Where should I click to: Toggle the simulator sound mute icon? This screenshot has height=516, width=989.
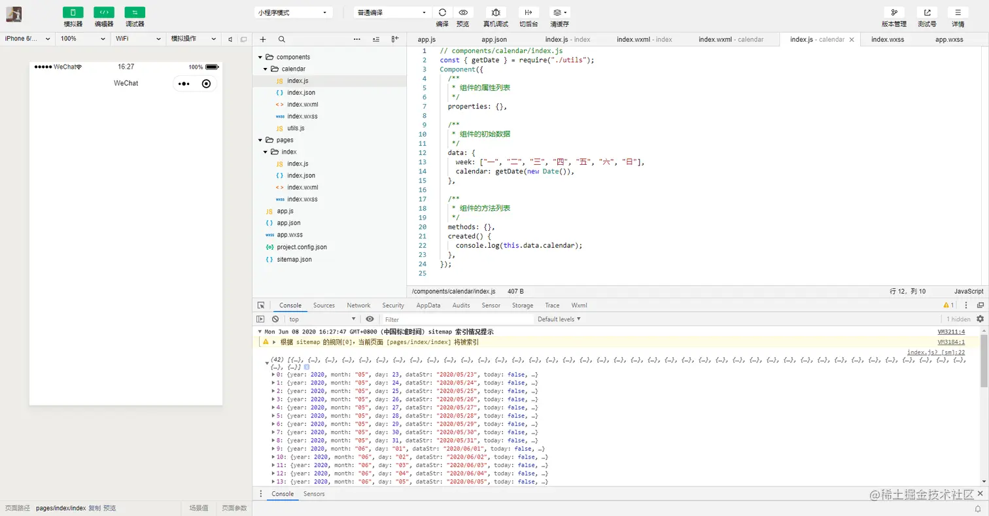click(230, 39)
